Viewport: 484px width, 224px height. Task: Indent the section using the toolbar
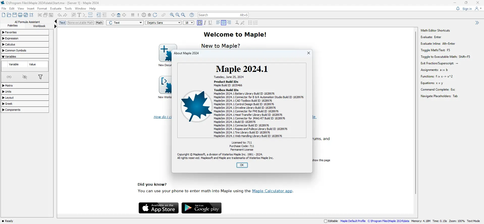click(x=99, y=15)
